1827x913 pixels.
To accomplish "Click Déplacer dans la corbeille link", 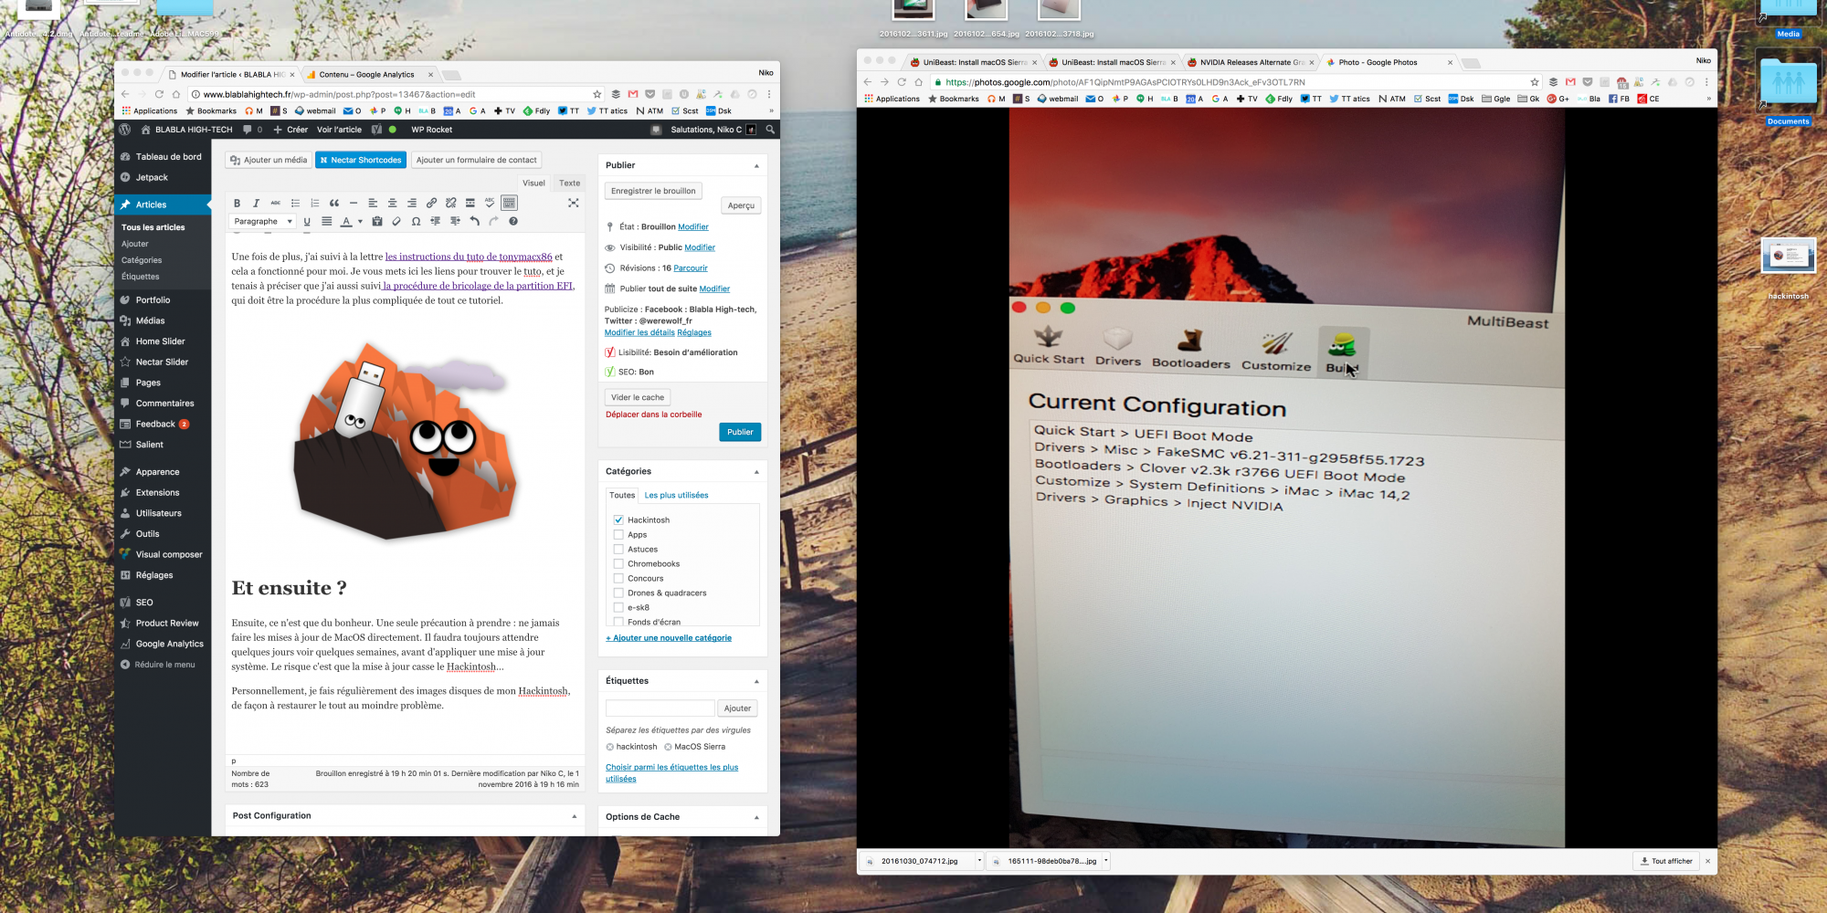I will 653,415.
